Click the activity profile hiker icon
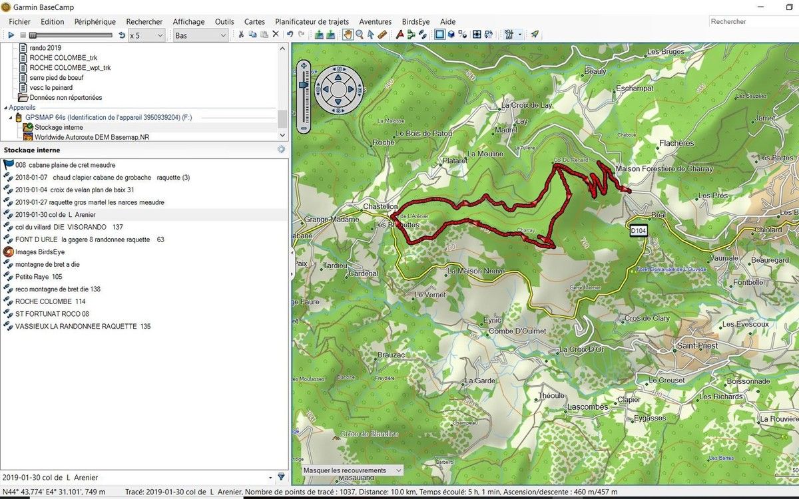799x499 pixels. click(509, 35)
